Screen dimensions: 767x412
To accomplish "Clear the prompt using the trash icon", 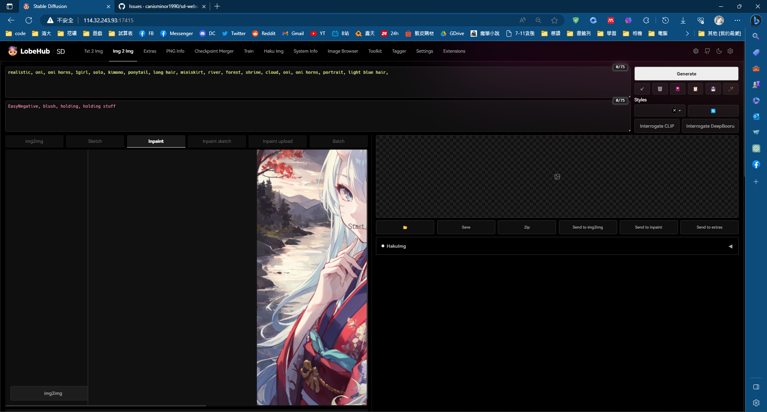I will (x=660, y=89).
